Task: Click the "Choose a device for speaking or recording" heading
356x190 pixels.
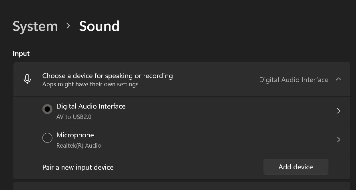Action: pos(107,76)
